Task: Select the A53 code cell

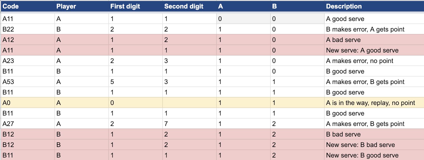Action: pos(28,82)
